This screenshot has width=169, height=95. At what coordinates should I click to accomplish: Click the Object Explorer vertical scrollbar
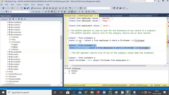pyautogui.click(x=61, y=47)
